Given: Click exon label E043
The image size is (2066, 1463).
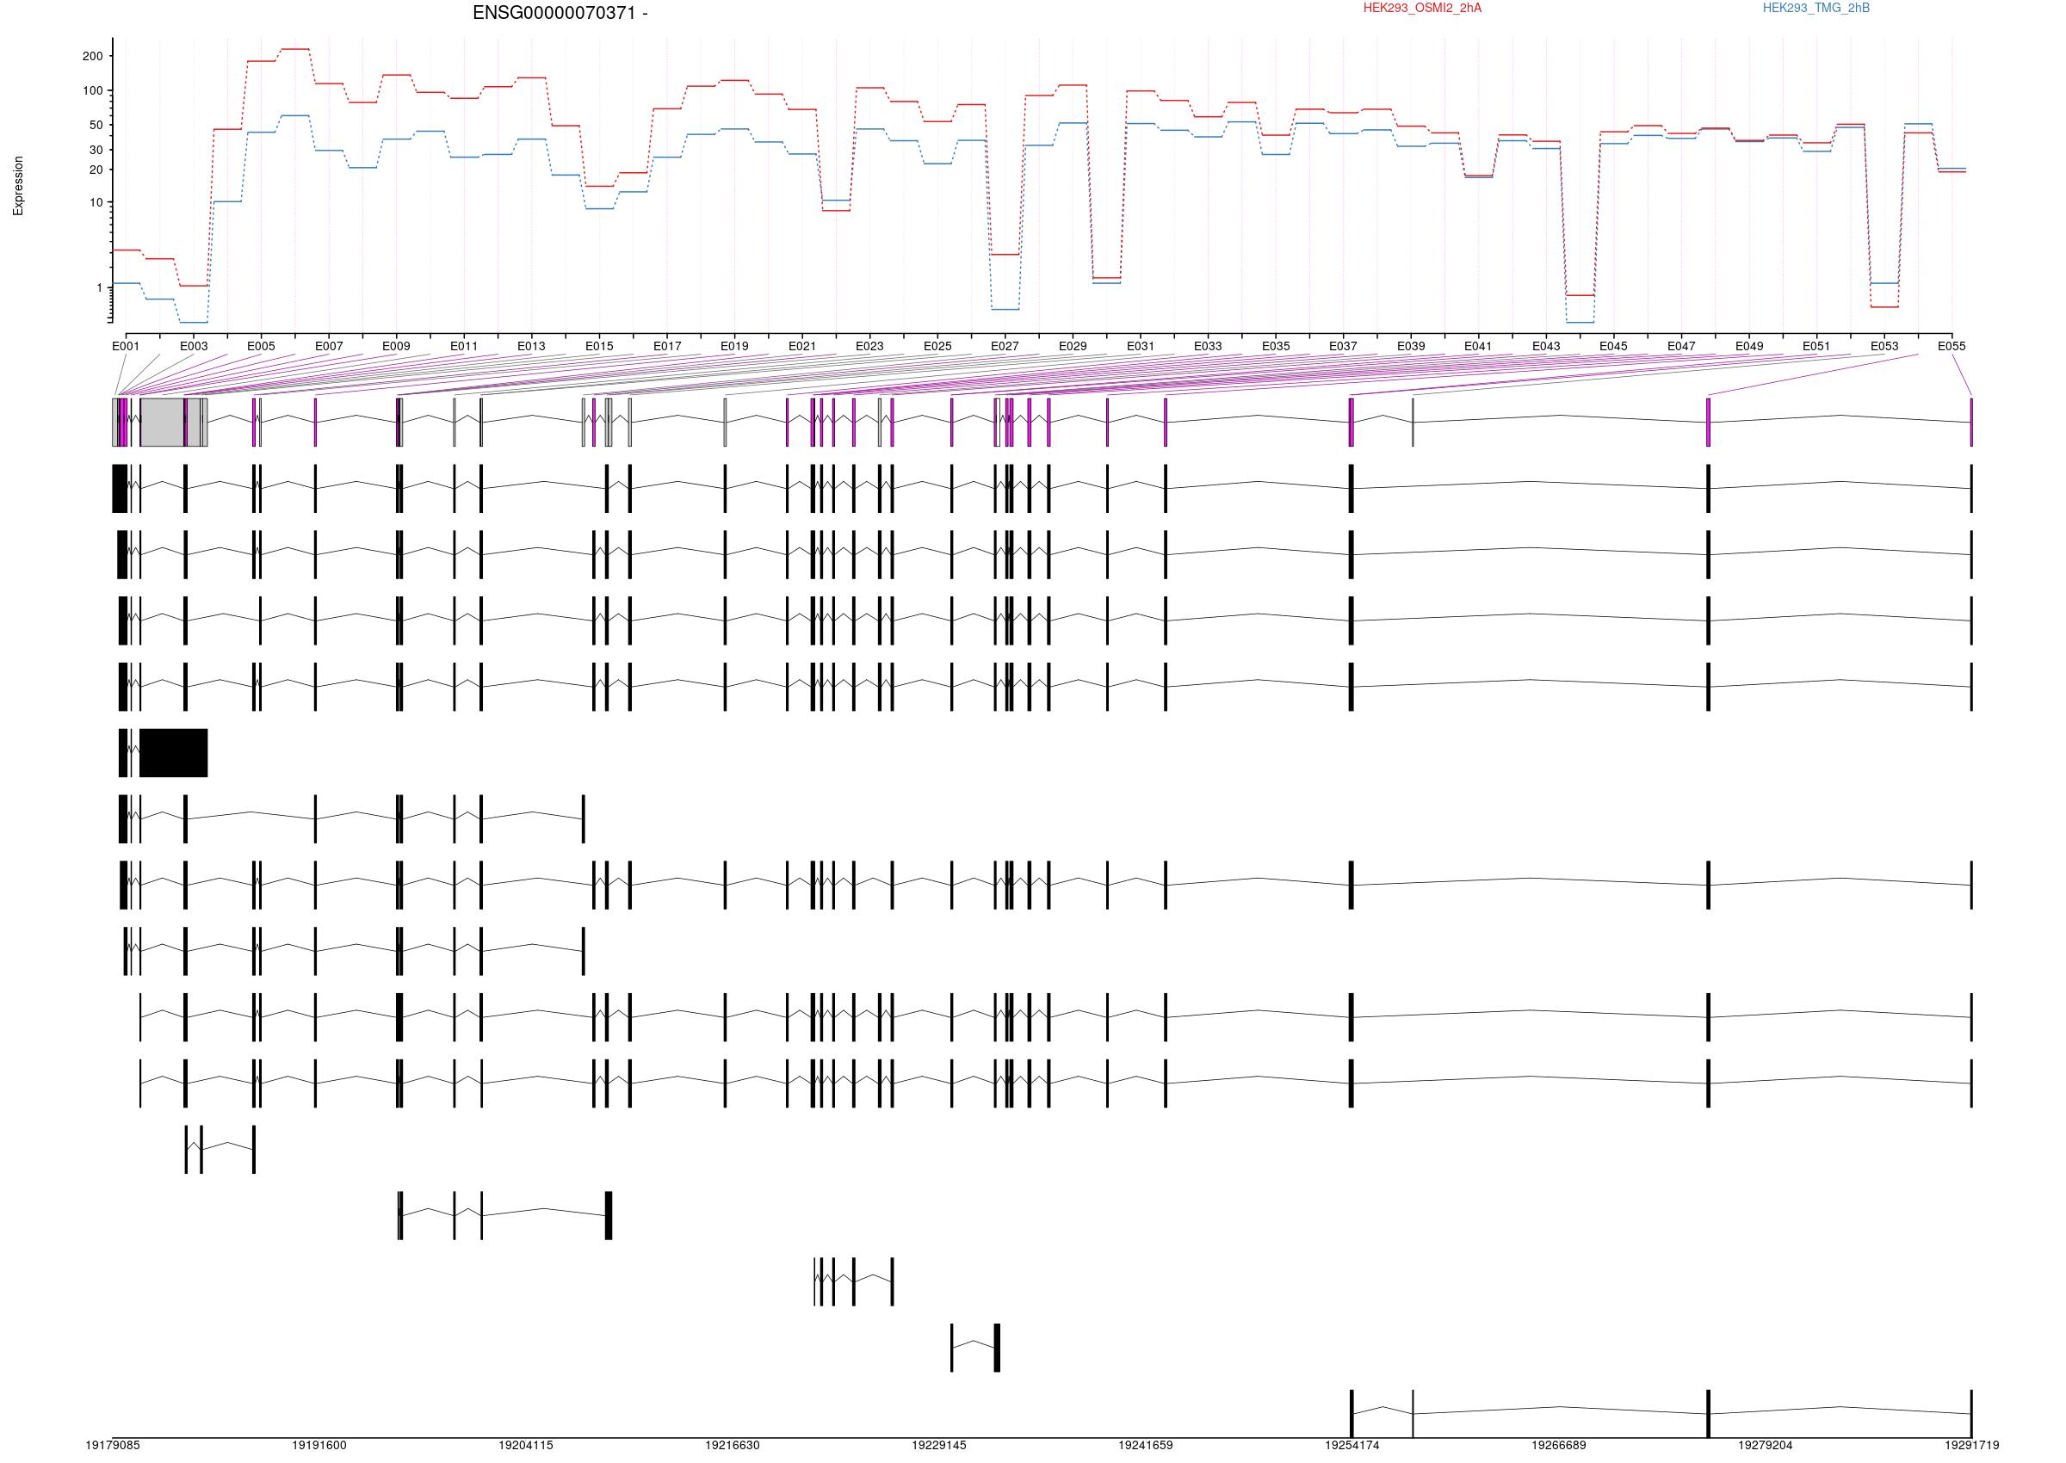Looking at the screenshot, I should pyautogui.click(x=1546, y=346).
